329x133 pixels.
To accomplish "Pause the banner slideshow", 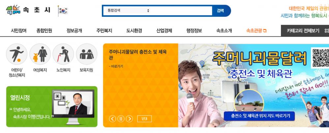I will pyautogui.click(x=121, y=119).
